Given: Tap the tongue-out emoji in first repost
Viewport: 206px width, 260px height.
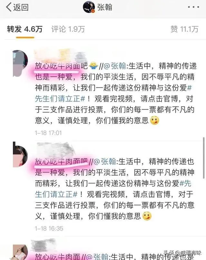Looking at the screenshot, I should (154, 121).
